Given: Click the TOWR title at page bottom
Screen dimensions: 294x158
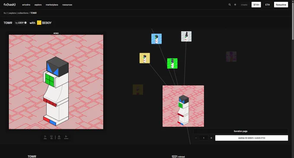Looking at the screenshot, I should click(x=32, y=156).
